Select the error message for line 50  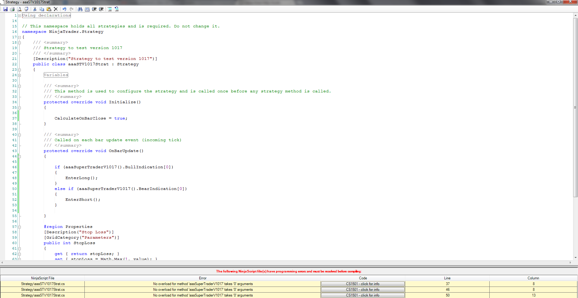coord(203,295)
